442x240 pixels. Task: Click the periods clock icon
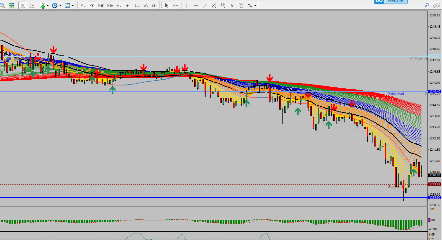[55, 5]
